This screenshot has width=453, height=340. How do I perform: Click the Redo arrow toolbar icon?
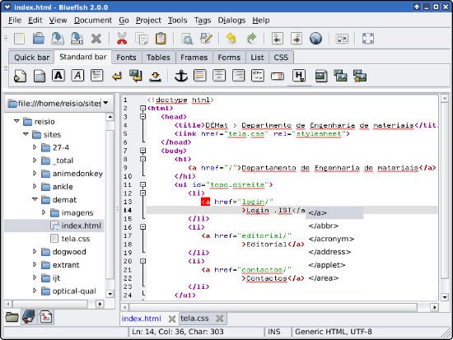pyautogui.click(x=251, y=39)
